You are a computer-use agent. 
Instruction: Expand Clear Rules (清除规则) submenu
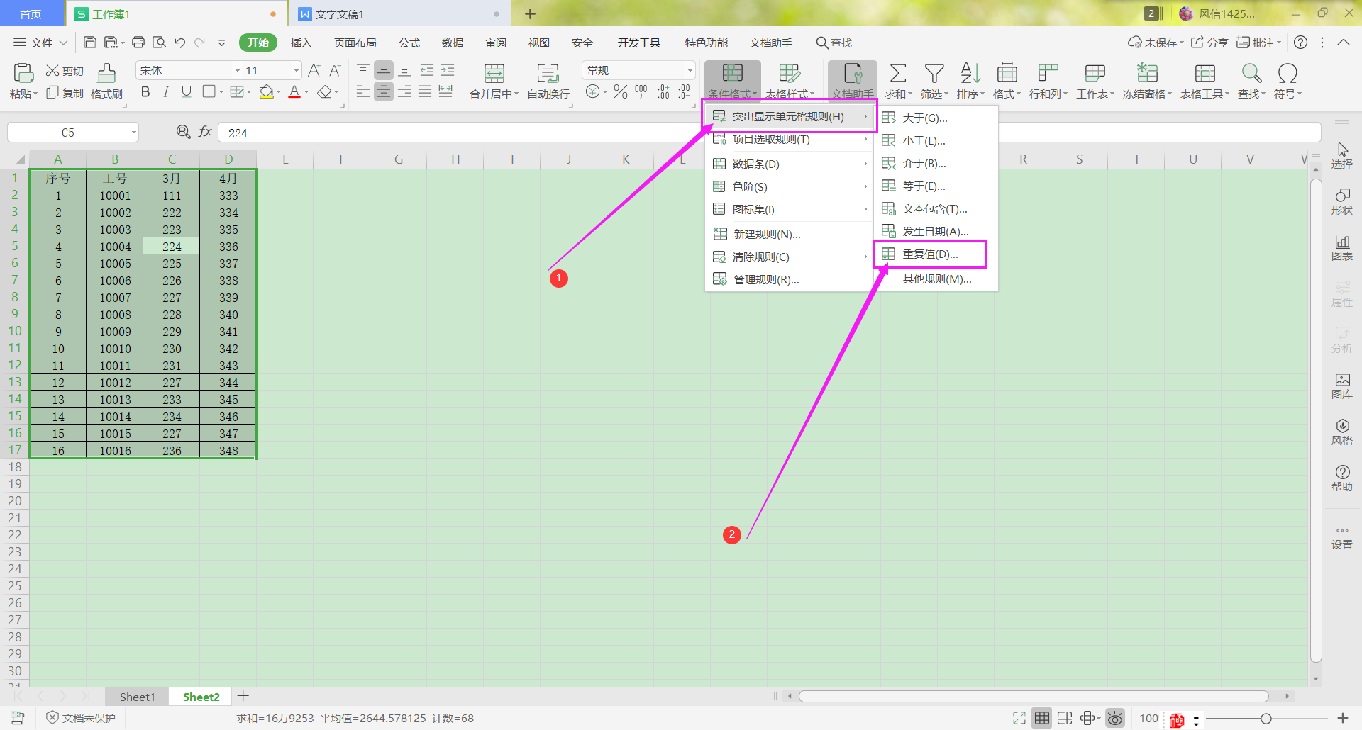(789, 257)
